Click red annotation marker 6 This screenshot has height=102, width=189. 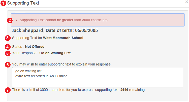8,65
